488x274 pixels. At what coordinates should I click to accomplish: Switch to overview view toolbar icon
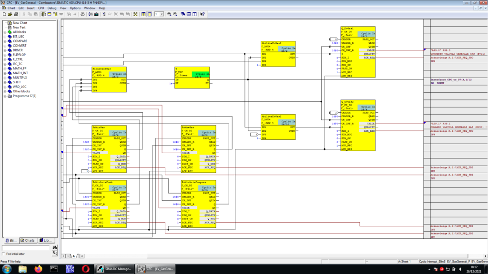click(x=143, y=14)
